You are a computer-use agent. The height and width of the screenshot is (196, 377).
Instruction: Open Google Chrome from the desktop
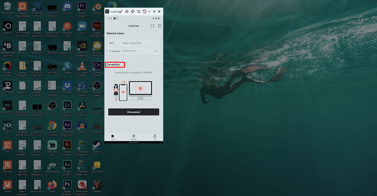pos(52,125)
